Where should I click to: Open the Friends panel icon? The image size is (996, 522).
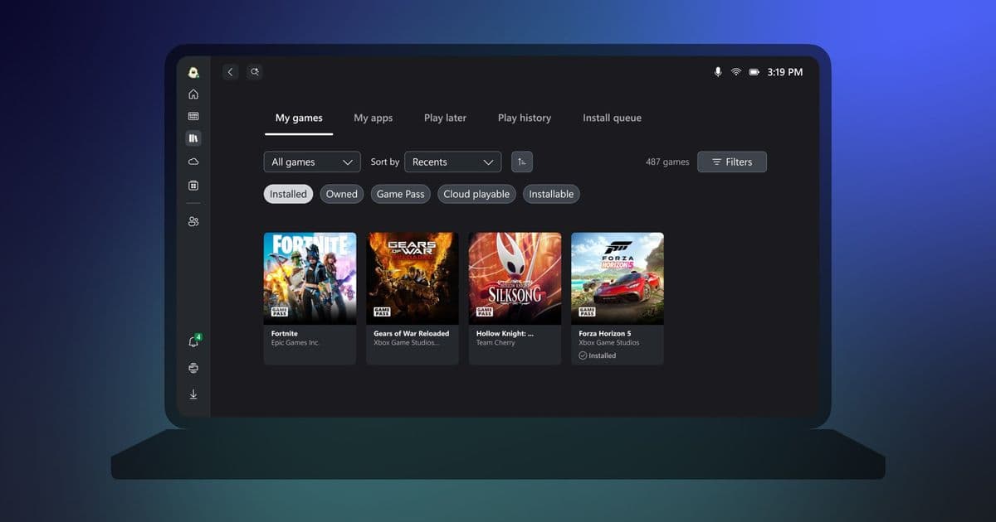tap(193, 221)
